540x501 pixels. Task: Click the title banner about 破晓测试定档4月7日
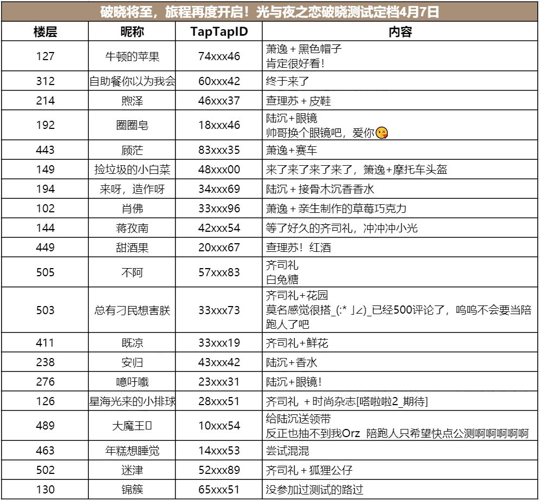tap(269, 12)
